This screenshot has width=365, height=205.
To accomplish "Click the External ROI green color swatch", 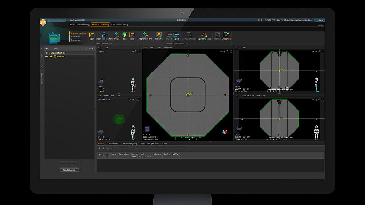I will click(54, 56).
